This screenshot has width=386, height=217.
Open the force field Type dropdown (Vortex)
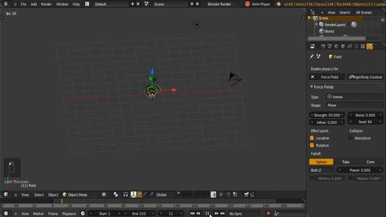click(x=355, y=97)
